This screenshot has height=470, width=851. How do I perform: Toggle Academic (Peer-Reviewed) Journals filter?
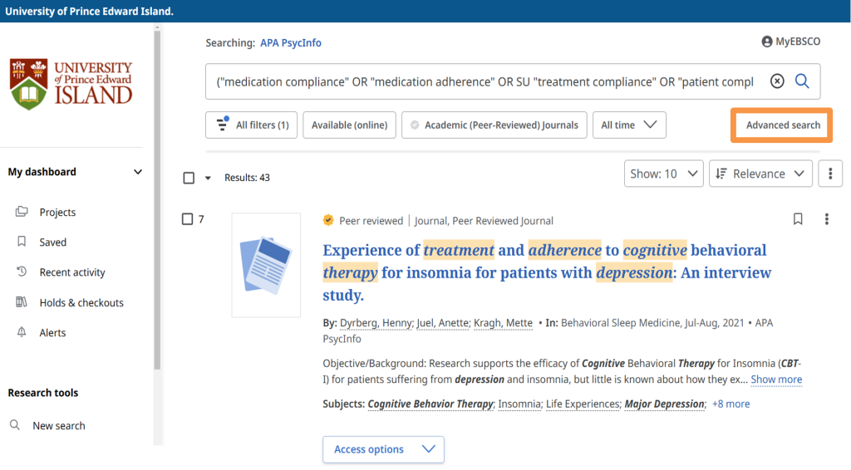[x=494, y=125]
